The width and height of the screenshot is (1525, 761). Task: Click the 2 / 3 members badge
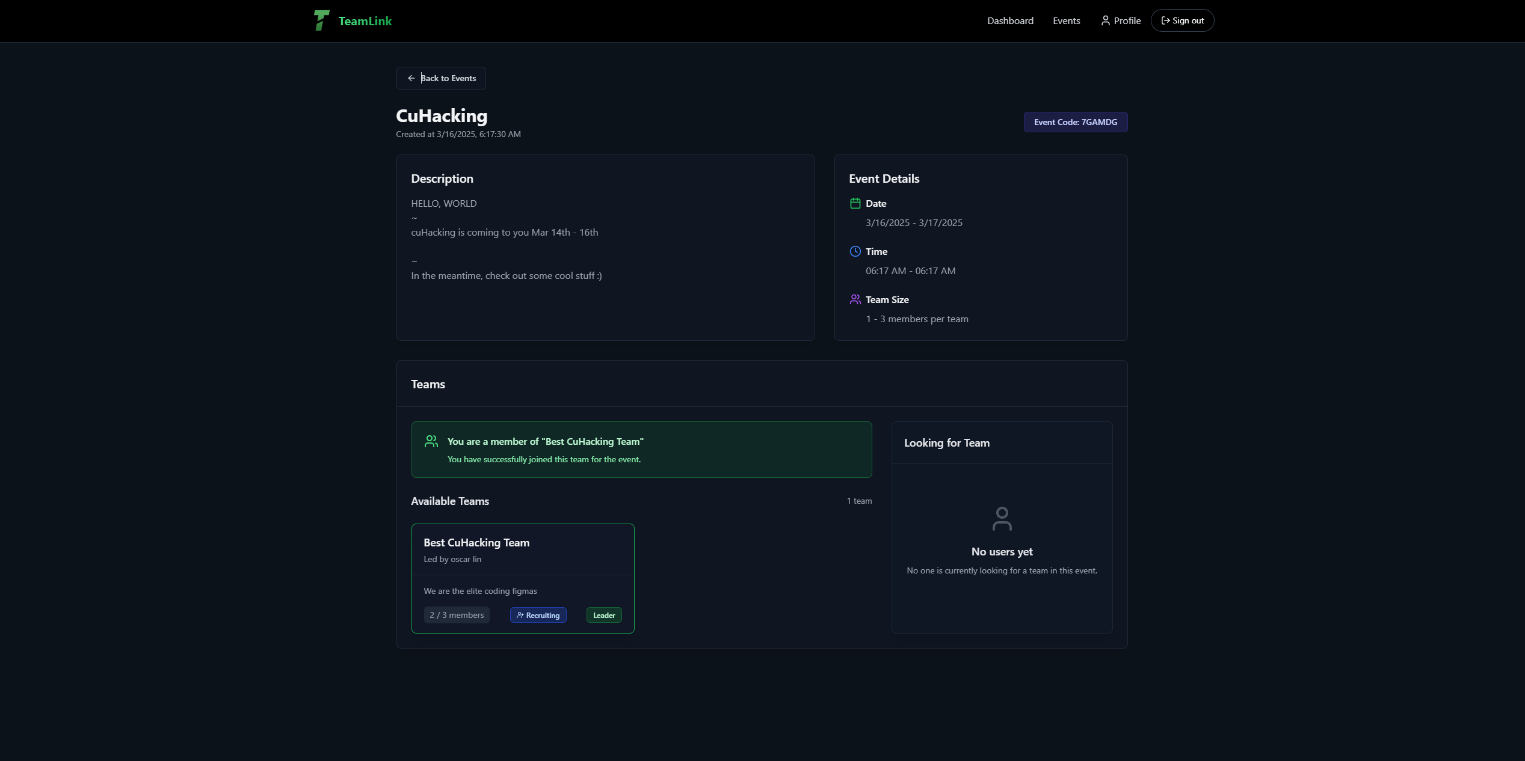coord(457,615)
